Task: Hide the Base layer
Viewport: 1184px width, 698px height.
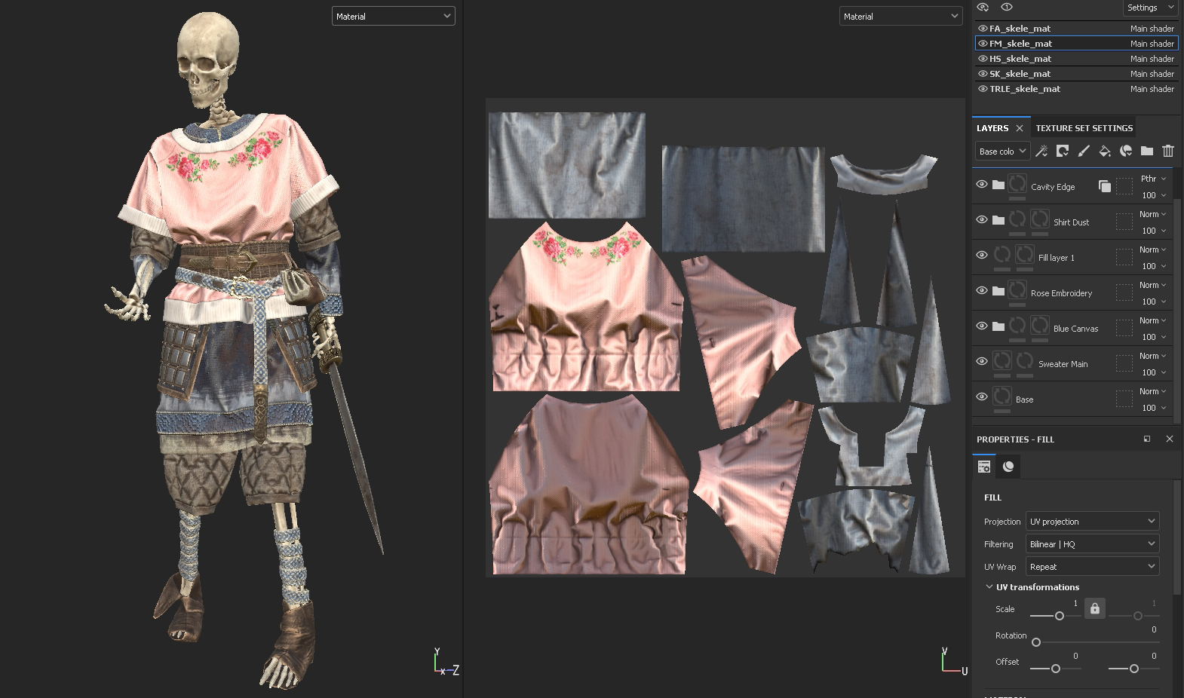Action: [x=982, y=396]
